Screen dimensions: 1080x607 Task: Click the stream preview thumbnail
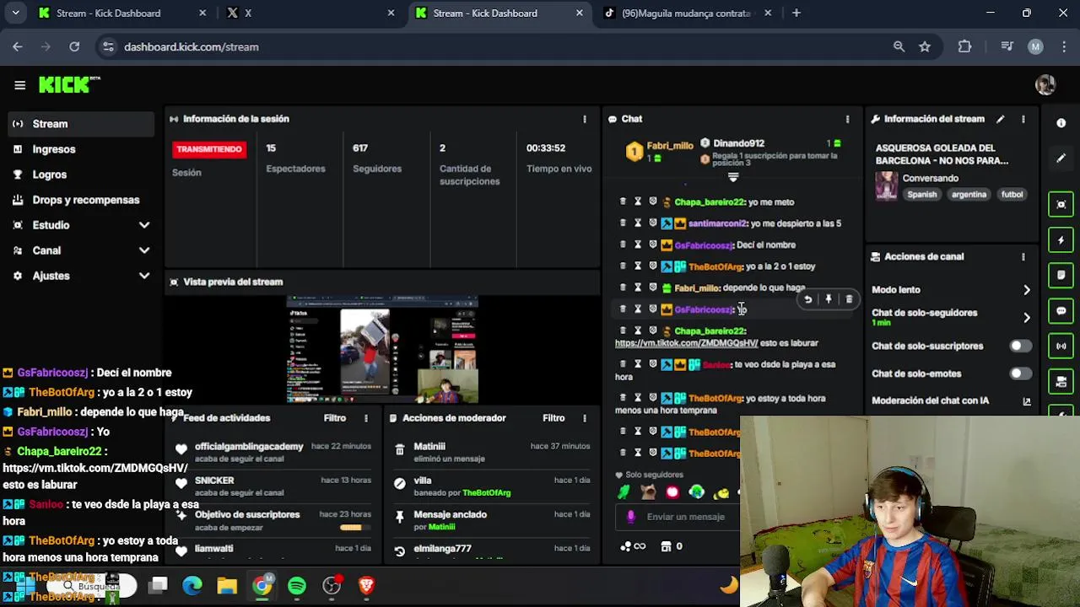click(382, 350)
